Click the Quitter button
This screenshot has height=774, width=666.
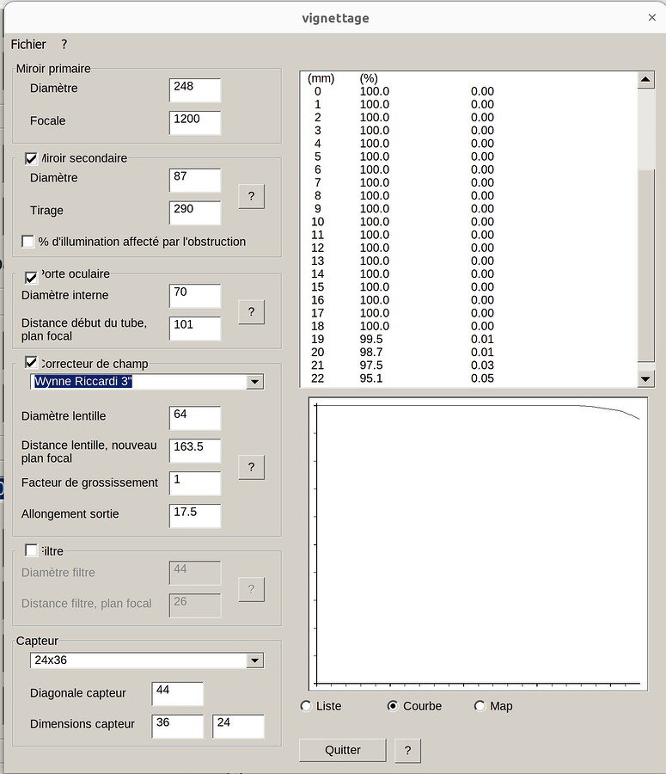pyautogui.click(x=342, y=750)
